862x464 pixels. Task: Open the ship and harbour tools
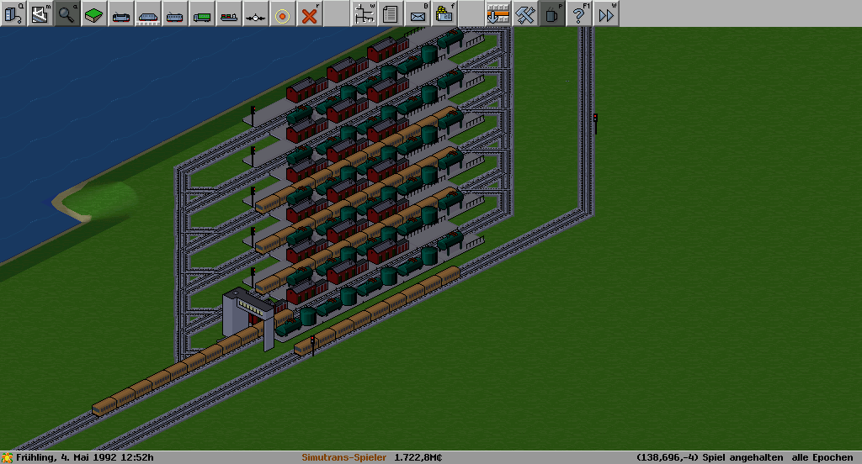pyautogui.click(x=229, y=13)
